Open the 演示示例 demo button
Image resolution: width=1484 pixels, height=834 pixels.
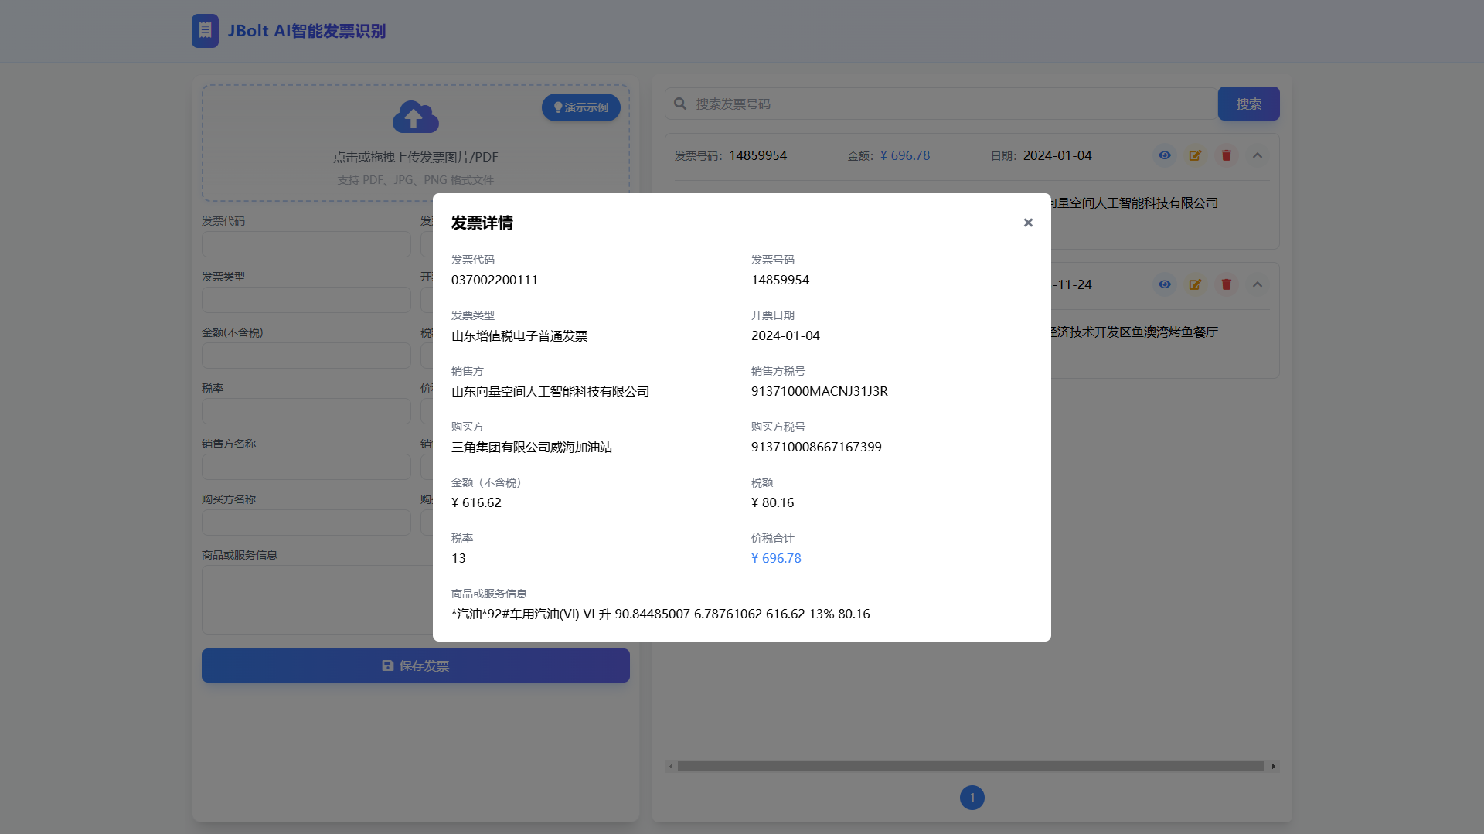pos(581,107)
